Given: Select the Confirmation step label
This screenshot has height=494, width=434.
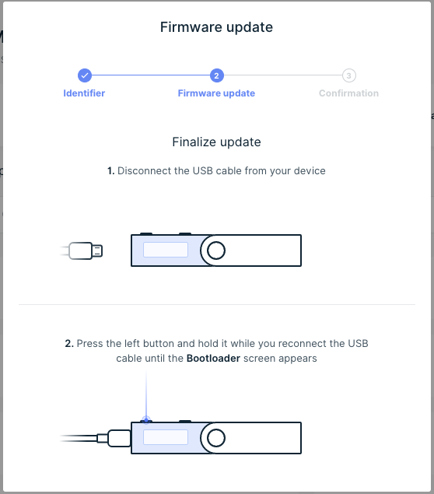Looking at the screenshot, I should point(348,93).
